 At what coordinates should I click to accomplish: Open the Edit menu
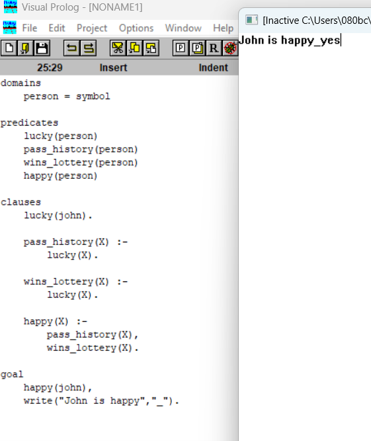[57, 28]
